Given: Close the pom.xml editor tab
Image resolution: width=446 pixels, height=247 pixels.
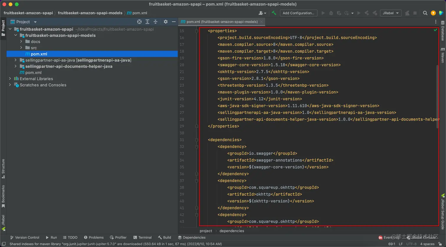Looking at the screenshot, I should click(x=261, y=22).
